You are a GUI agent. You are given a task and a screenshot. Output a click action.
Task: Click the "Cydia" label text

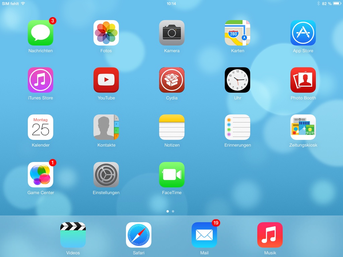[172, 98]
